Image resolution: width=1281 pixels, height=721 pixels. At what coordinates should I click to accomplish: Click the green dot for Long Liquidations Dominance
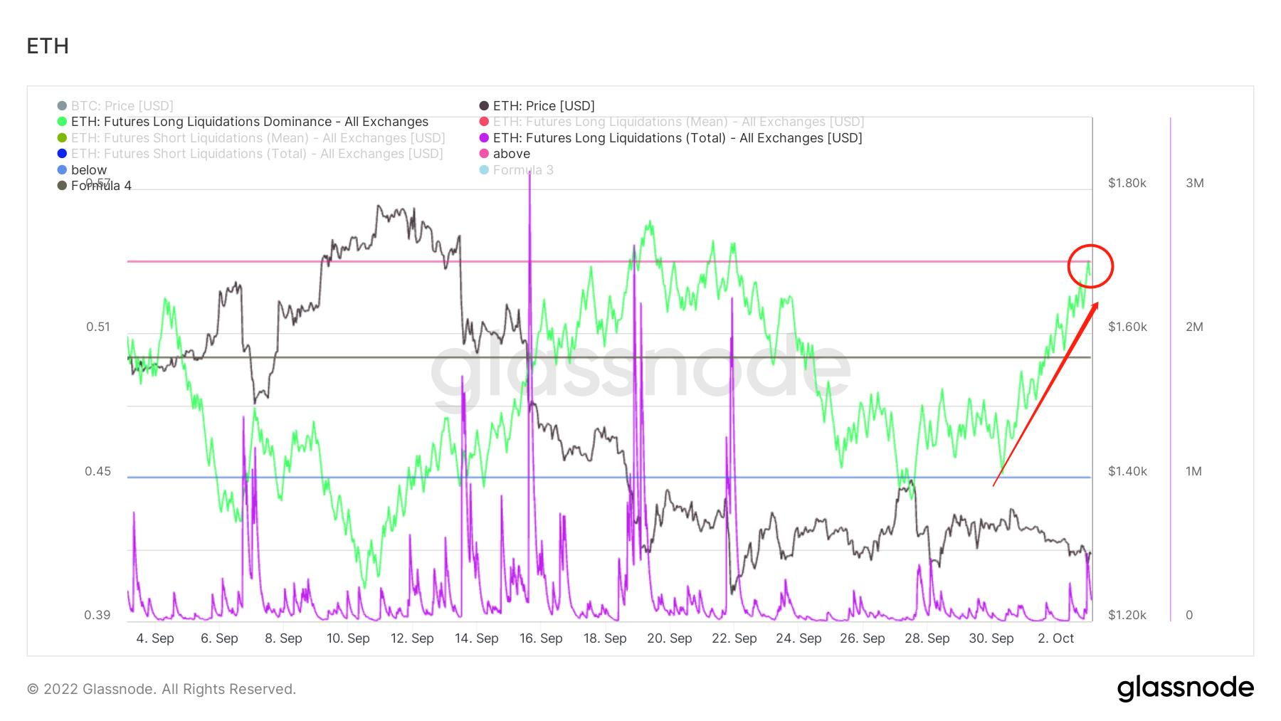coord(62,122)
